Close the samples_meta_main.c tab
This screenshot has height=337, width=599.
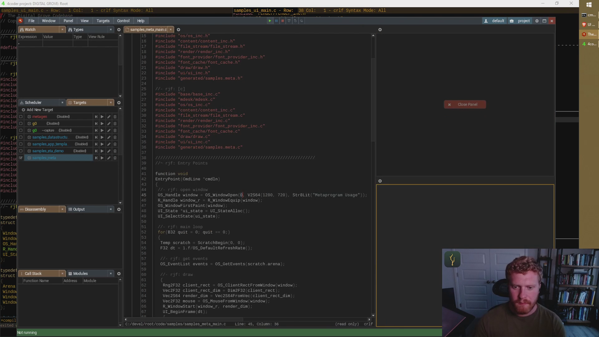click(171, 29)
